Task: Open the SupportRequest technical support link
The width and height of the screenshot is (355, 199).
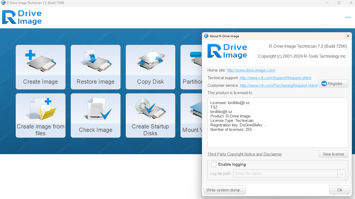Action: click(x=275, y=78)
